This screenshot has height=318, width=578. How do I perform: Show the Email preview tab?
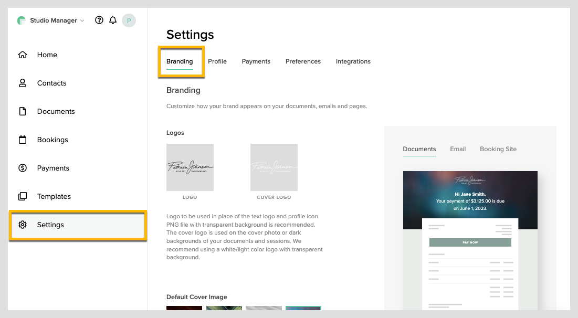click(x=458, y=149)
